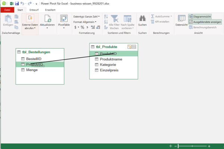Zoom out with minus button
224x149 pixels.
(175, 146)
